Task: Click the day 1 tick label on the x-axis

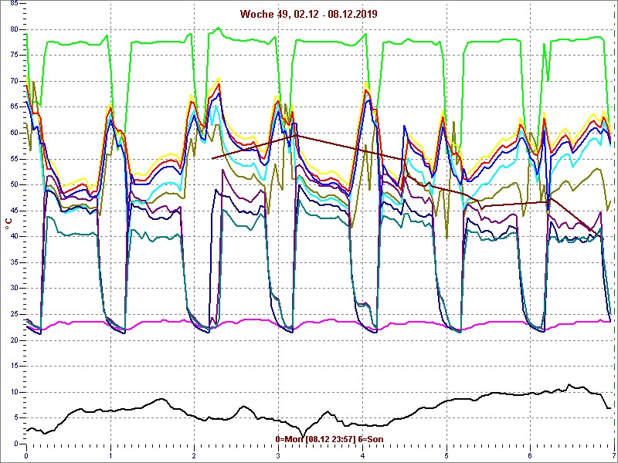Action: tap(110, 455)
